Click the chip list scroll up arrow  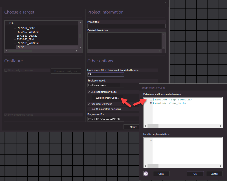click(80, 23)
